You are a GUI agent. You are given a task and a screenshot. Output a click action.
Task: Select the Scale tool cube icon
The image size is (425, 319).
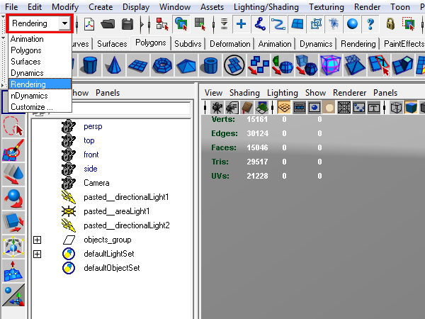[13, 223]
